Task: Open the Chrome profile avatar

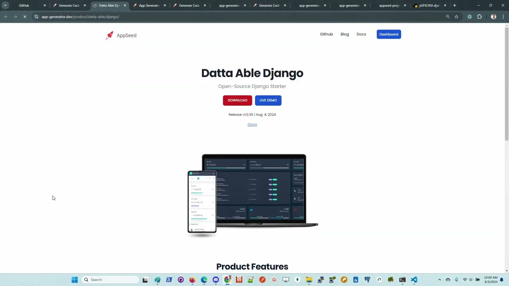Action: click(x=493, y=17)
